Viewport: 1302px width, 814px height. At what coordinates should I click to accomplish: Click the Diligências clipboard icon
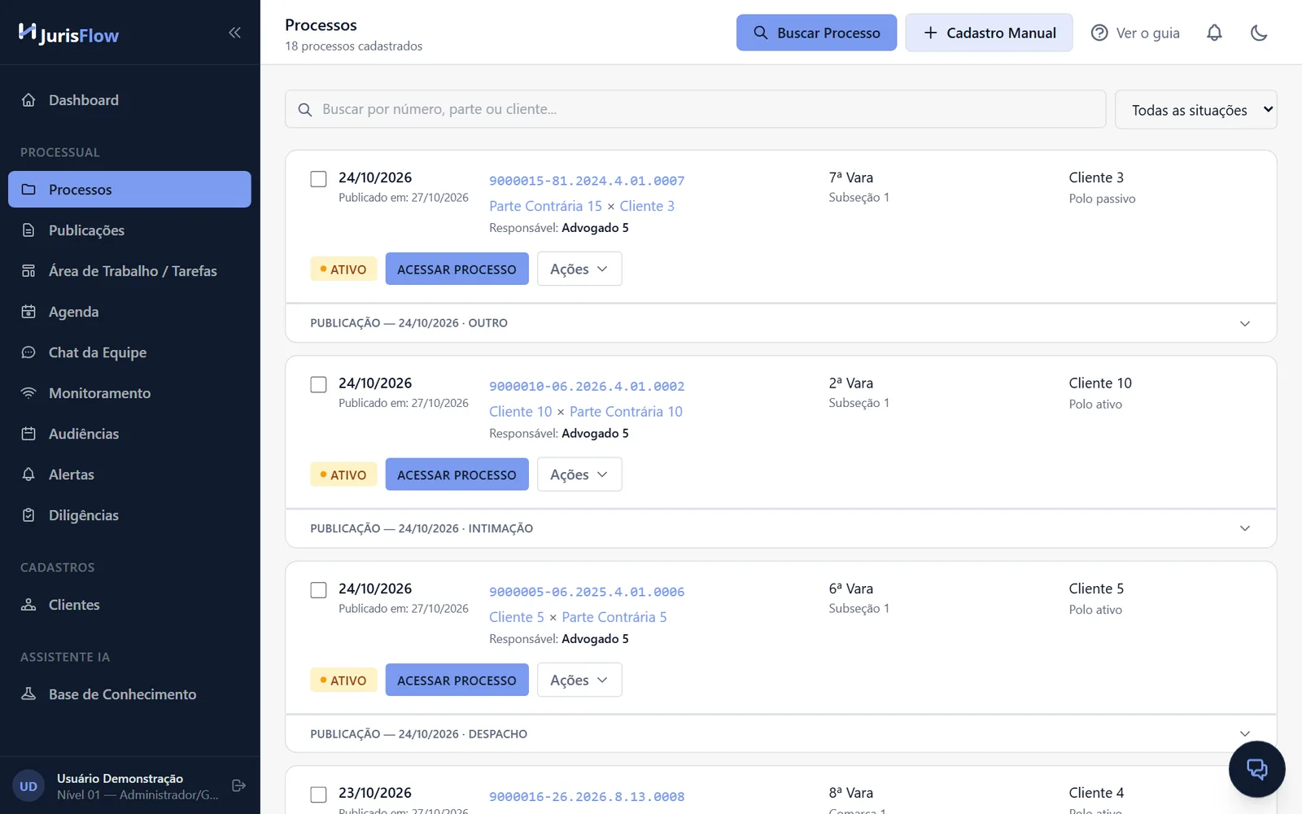tap(28, 515)
